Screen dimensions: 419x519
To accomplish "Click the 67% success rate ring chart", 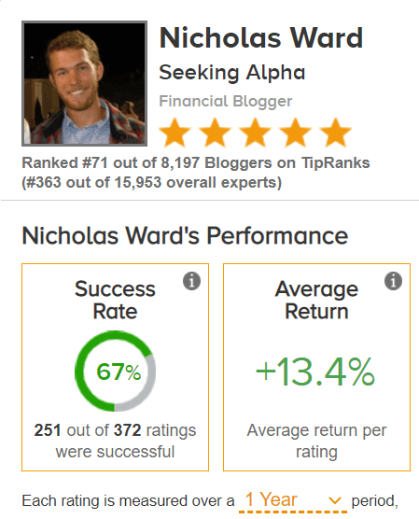I will pos(115,371).
